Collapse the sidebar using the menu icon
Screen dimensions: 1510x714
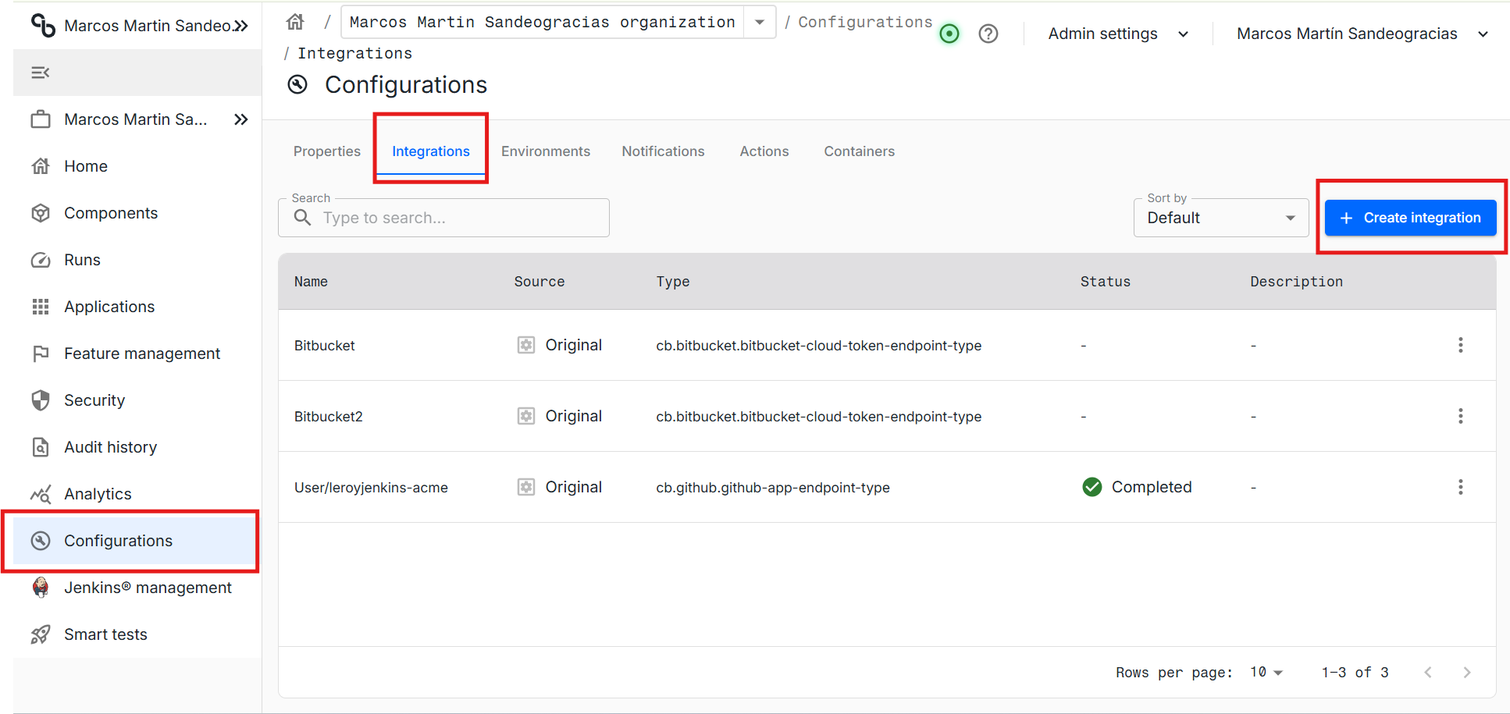(41, 73)
